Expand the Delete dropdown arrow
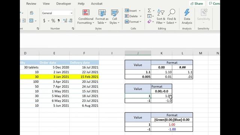Viewport: 240px width, 135px height. pyautogui.click(x=141, y=16)
